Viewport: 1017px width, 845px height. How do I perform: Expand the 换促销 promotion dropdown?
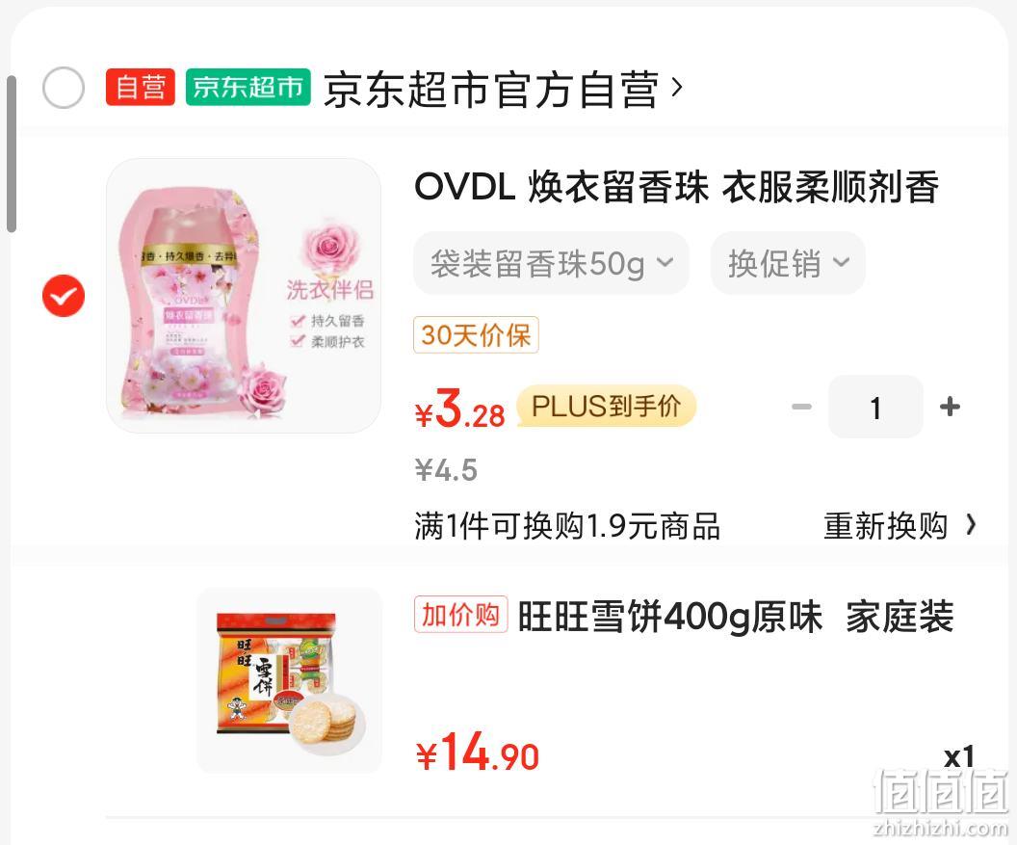[788, 263]
